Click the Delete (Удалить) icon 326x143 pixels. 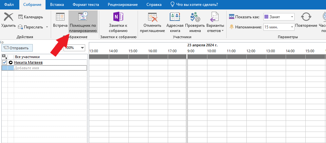click(8, 17)
